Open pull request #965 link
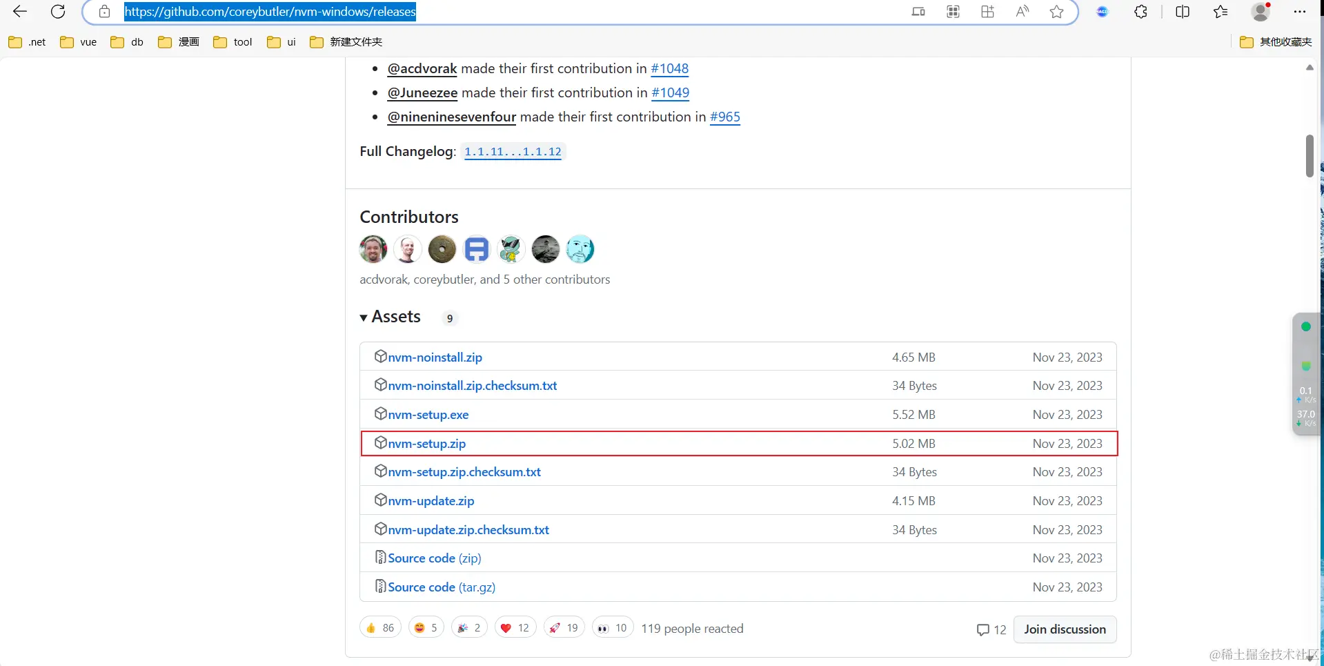The image size is (1324, 666). click(725, 117)
